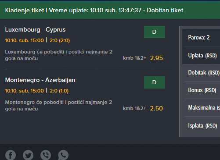This screenshot has height=160, width=220.
Task: Click the green D badge for Luxembourg match
Action: (155, 32)
